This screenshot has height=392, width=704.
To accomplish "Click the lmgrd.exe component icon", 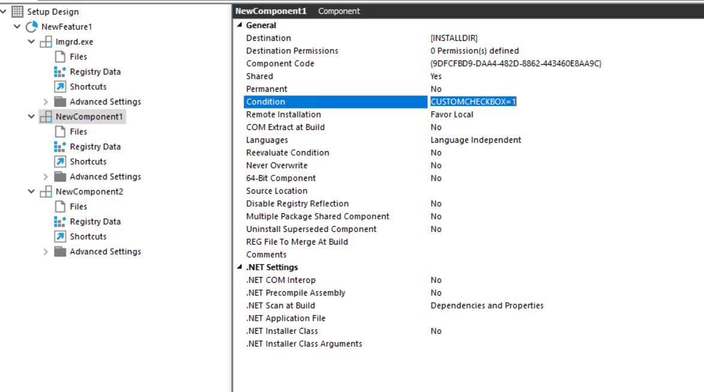I will point(46,42).
